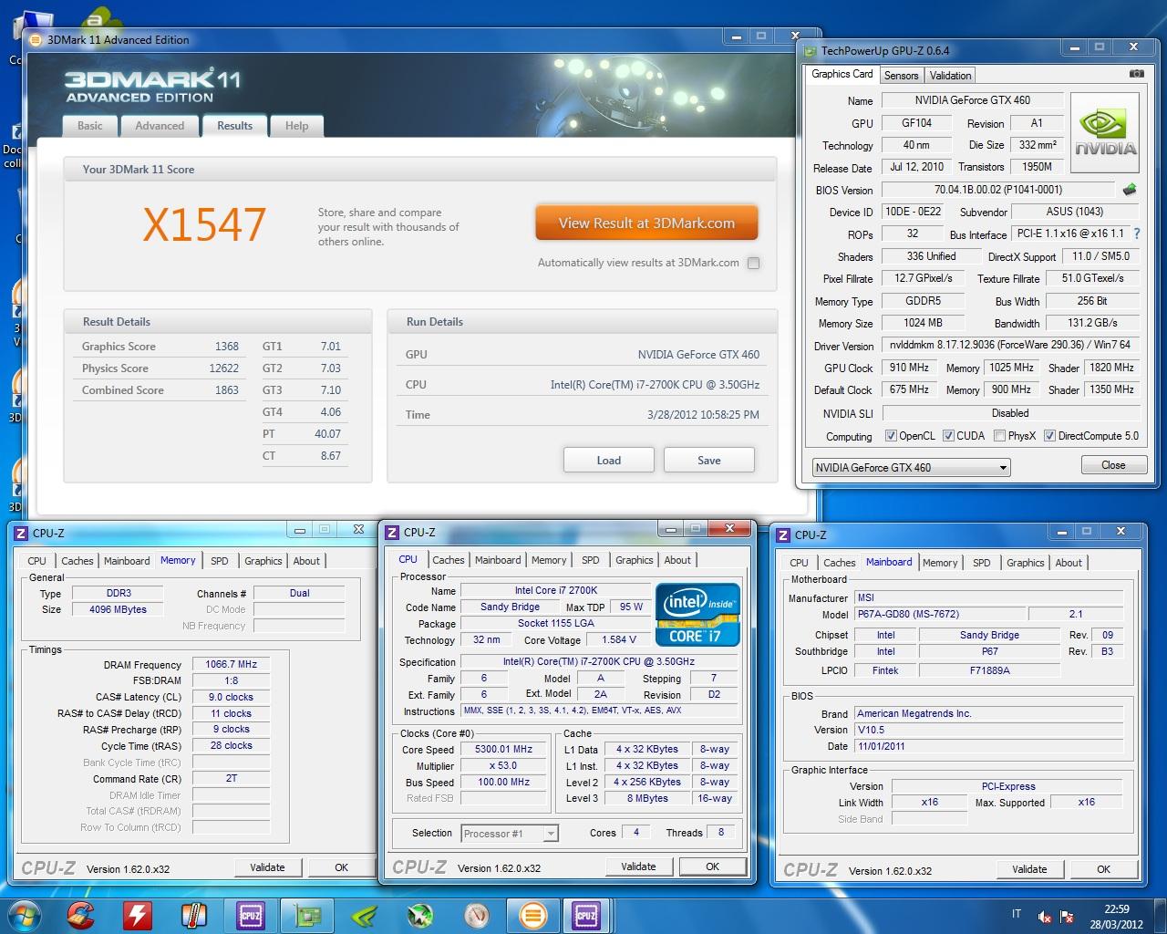
Task: Toggle the OpenCL checkbox in GPU-Z
Action: [x=891, y=436]
